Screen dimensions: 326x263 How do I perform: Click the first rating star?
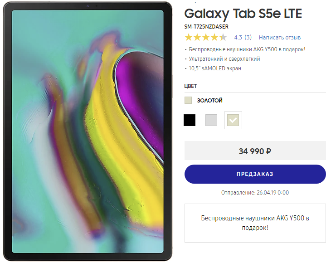(189, 38)
